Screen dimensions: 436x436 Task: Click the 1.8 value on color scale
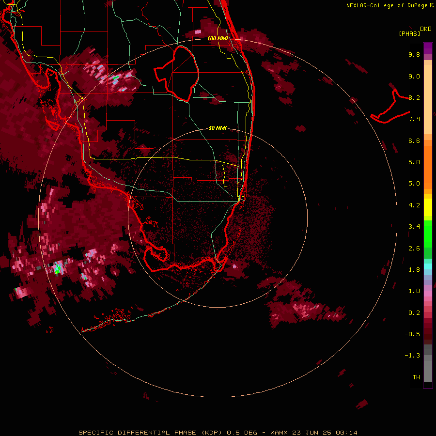(414, 270)
